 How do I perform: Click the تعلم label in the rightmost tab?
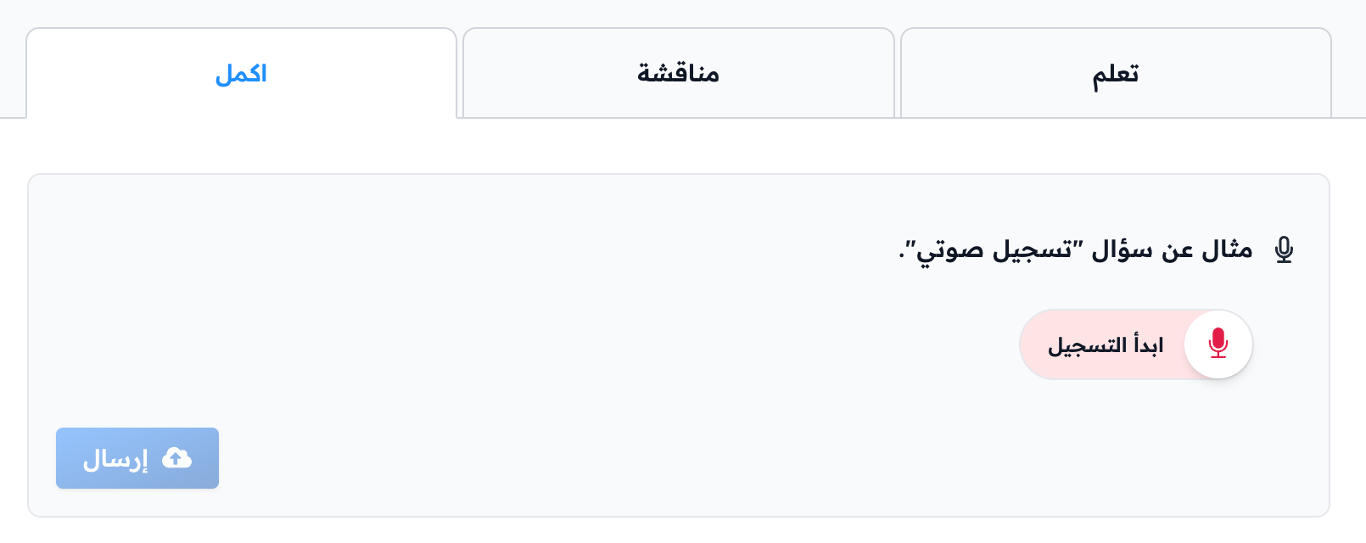(x=1116, y=75)
